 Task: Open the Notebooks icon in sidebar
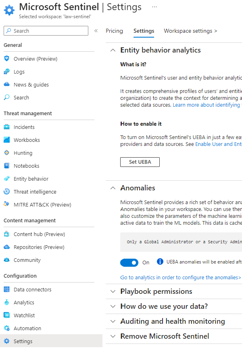click(6, 166)
